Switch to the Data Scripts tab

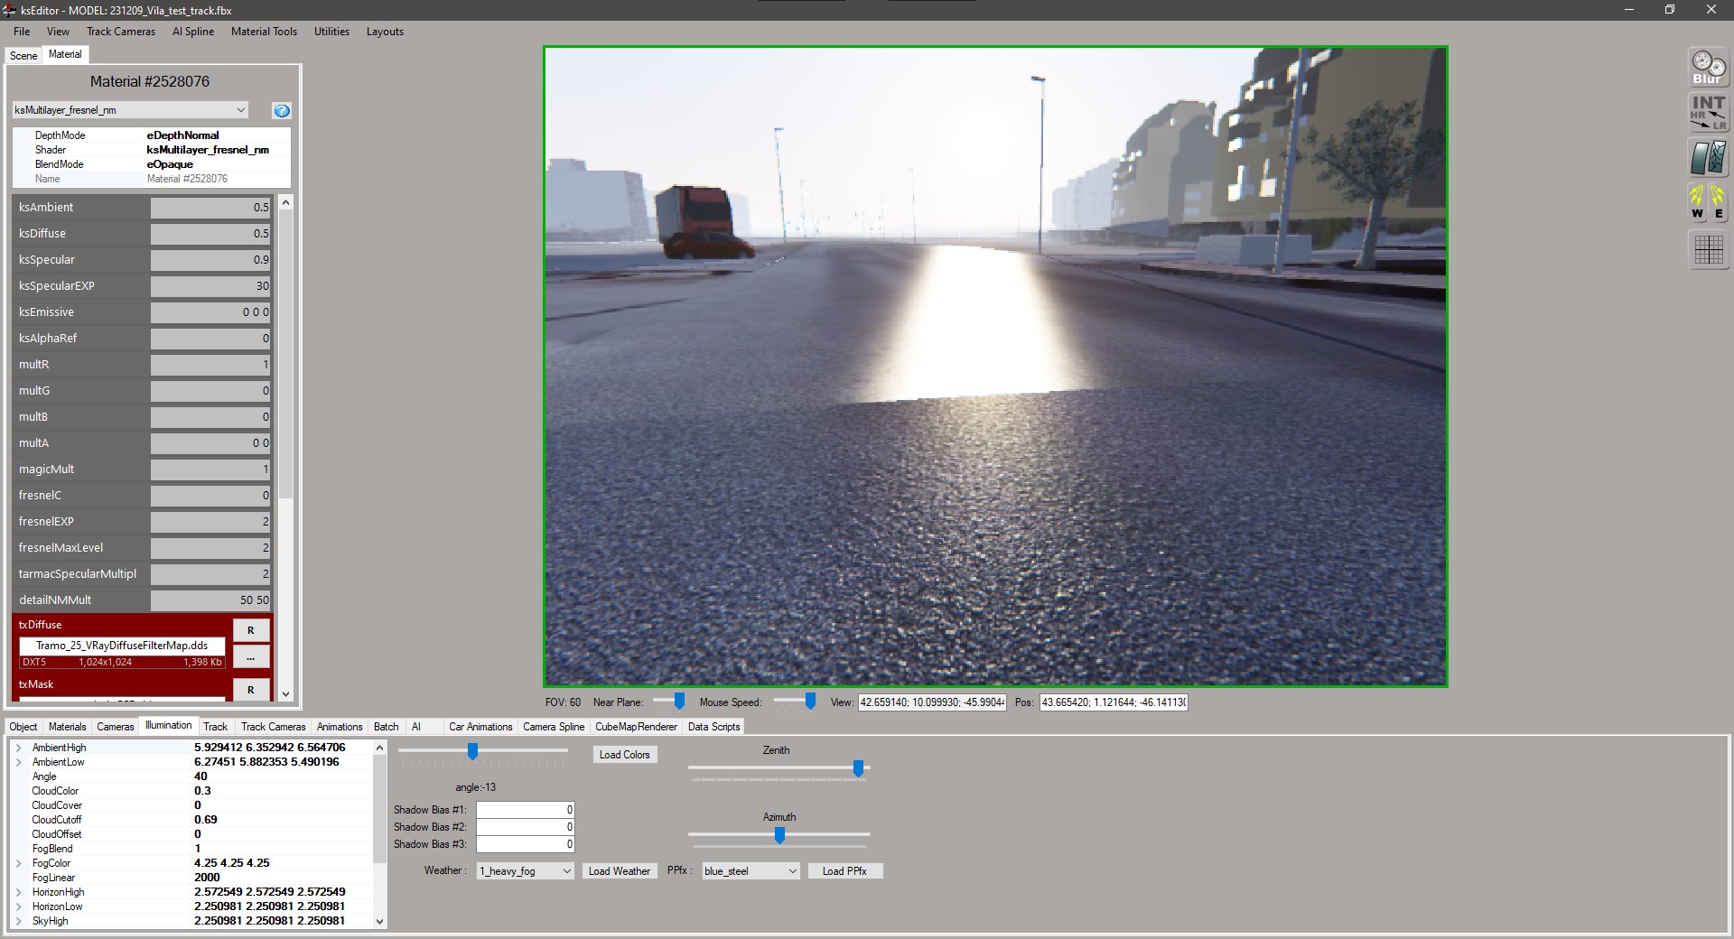click(713, 727)
